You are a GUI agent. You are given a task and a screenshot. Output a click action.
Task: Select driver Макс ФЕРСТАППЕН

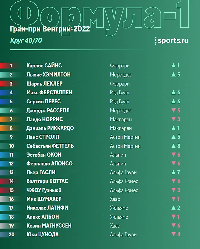(49, 92)
